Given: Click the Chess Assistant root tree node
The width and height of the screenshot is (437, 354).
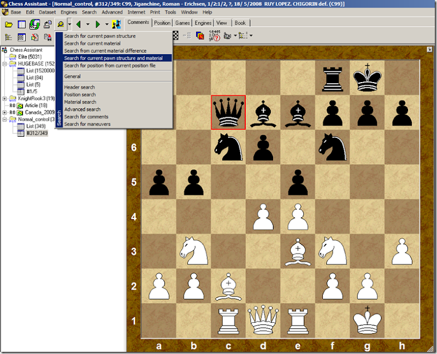Looking at the screenshot, I should pos(26,50).
